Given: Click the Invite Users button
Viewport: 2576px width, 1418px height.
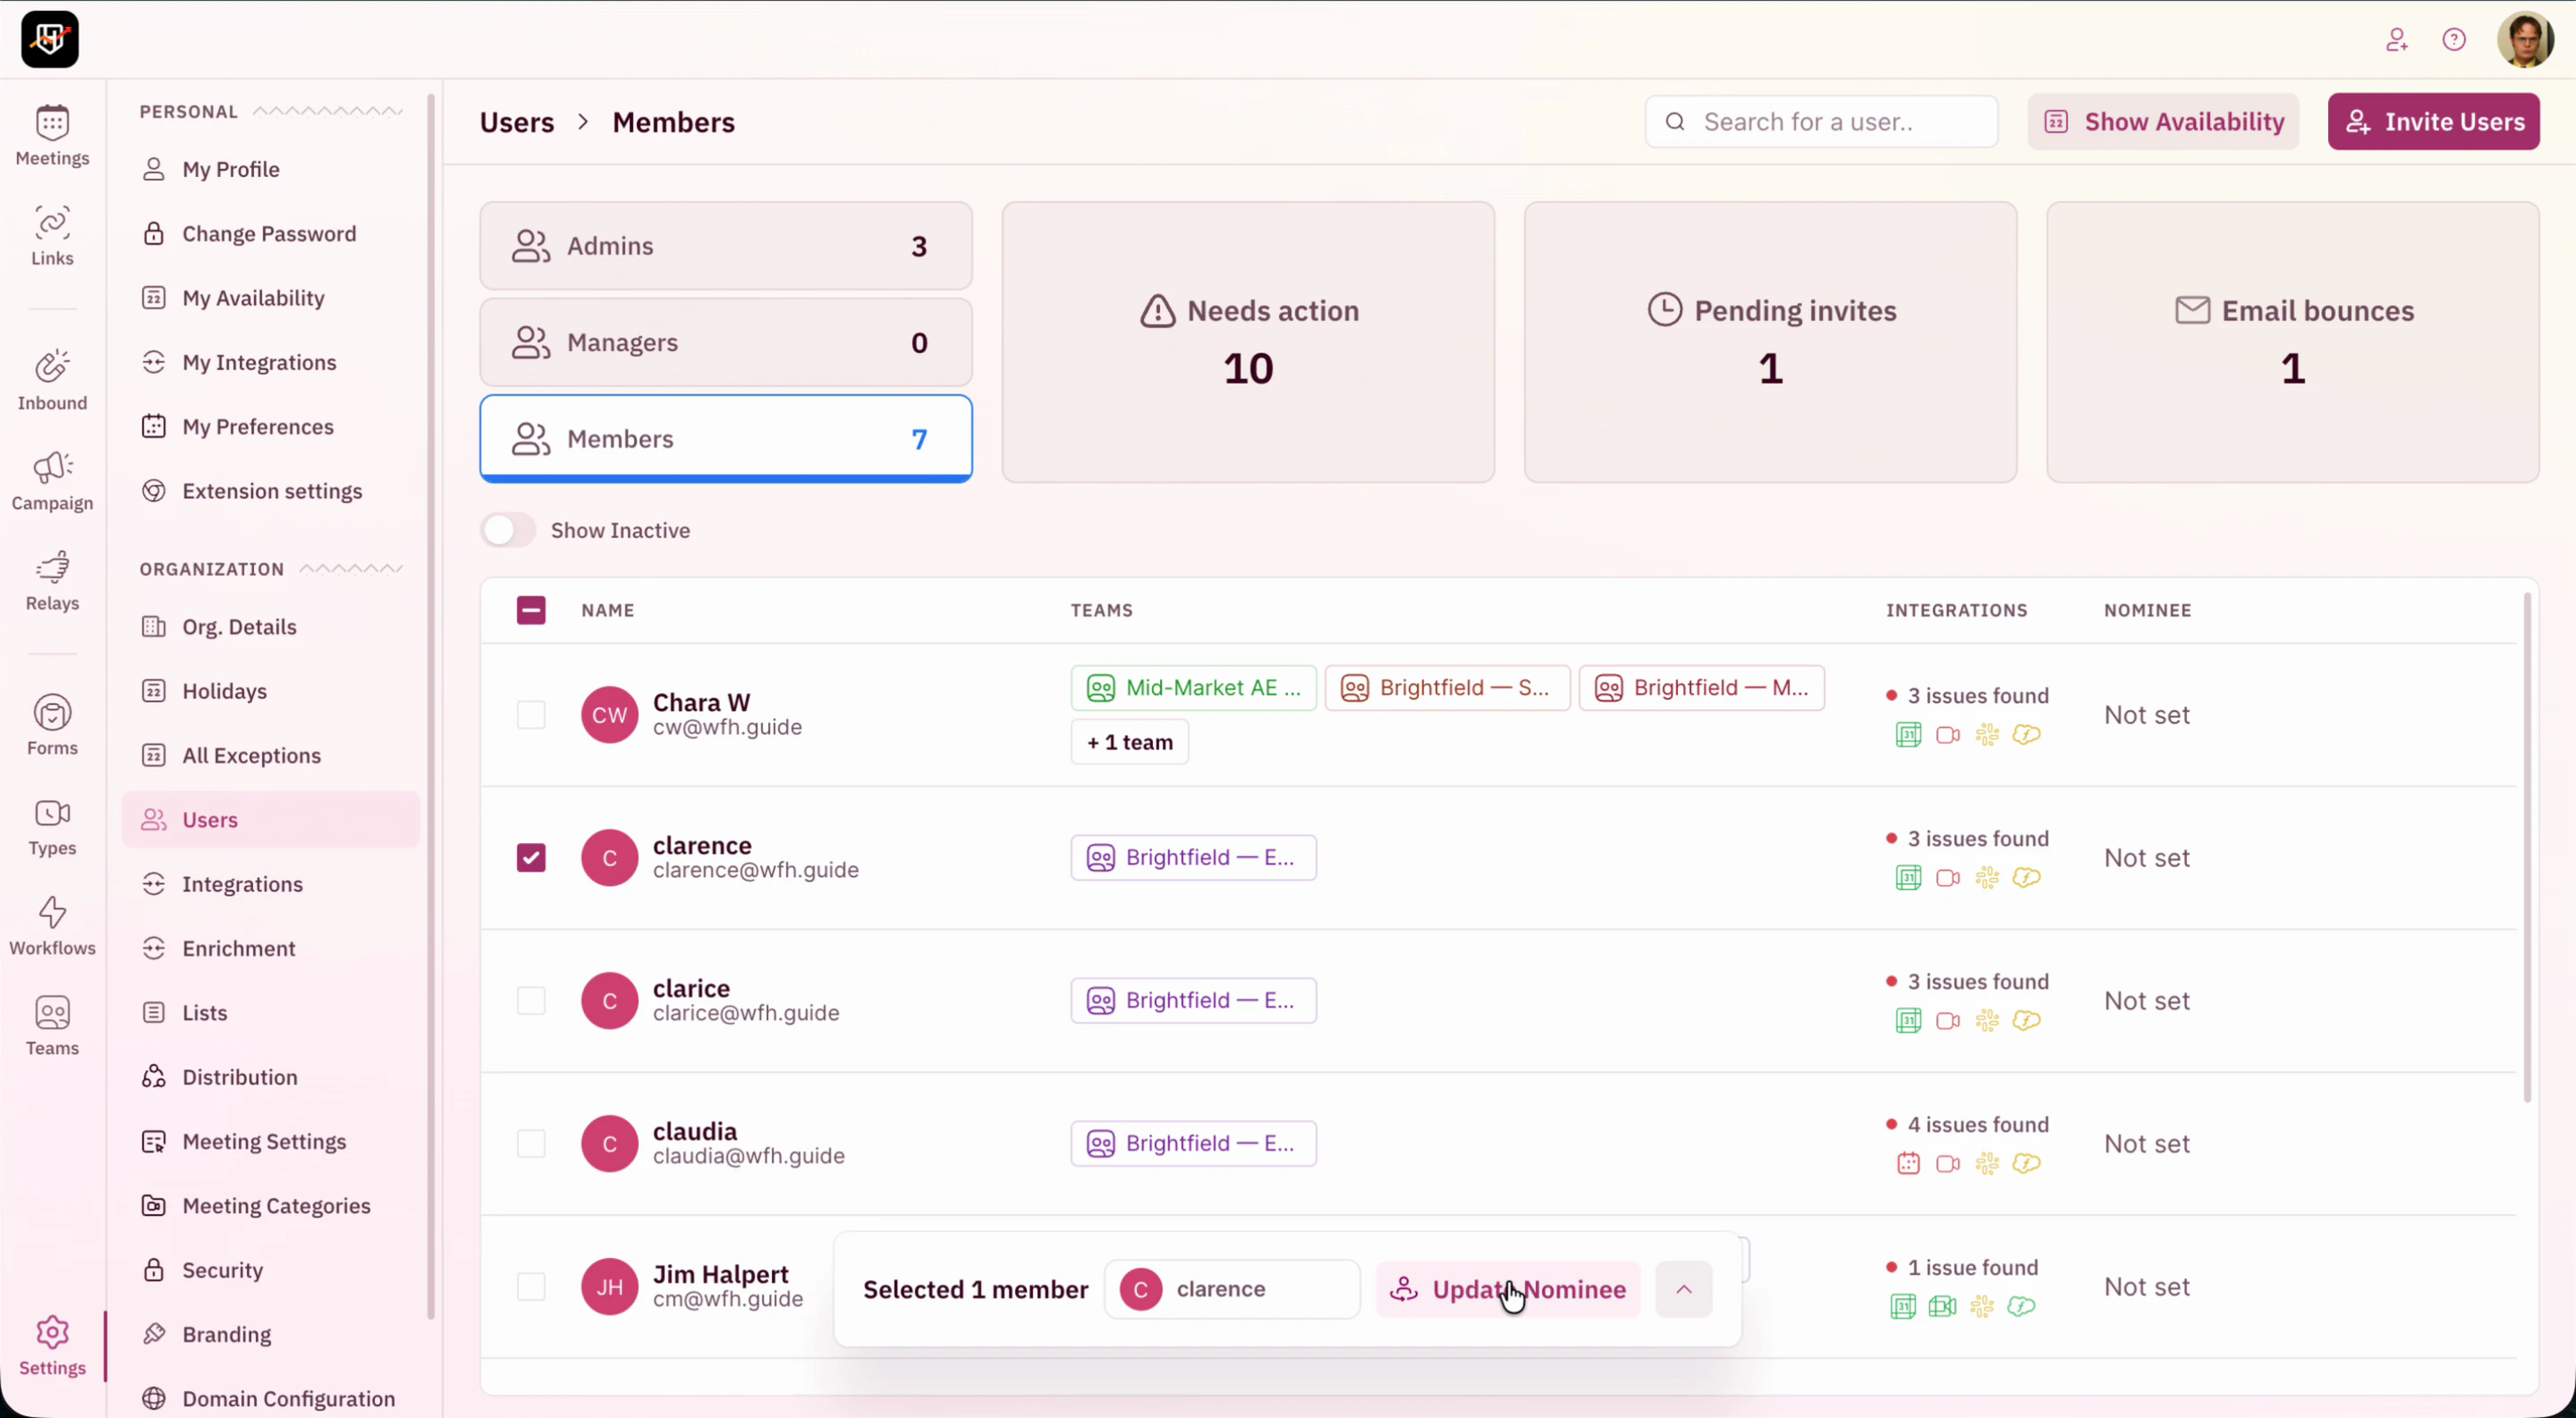Looking at the screenshot, I should 2434,122.
